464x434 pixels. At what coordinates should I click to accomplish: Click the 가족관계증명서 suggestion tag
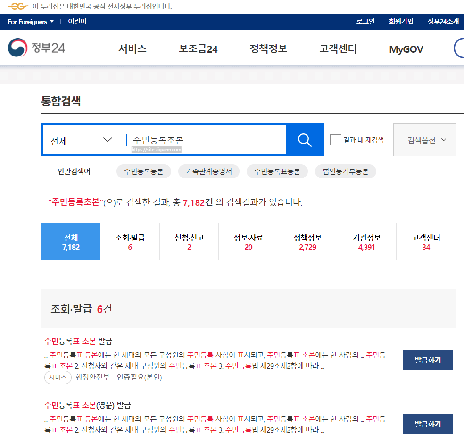(209, 171)
